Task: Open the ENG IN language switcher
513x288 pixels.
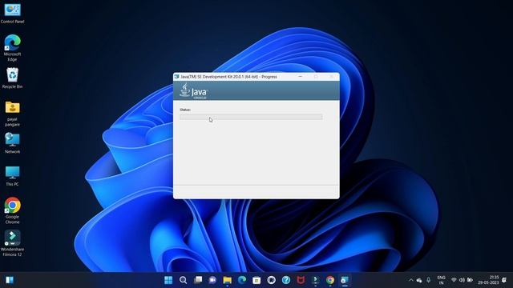Action: pyautogui.click(x=442, y=280)
